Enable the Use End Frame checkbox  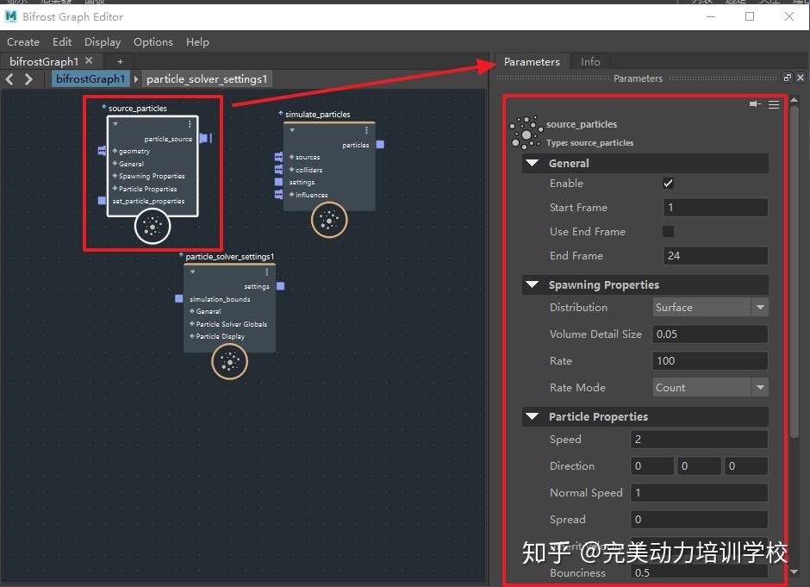(666, 231)
